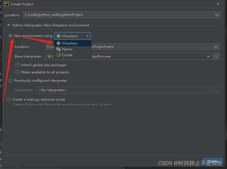Click the Create button
Viewport: 227px width, 169px height.
pos(212,161)
